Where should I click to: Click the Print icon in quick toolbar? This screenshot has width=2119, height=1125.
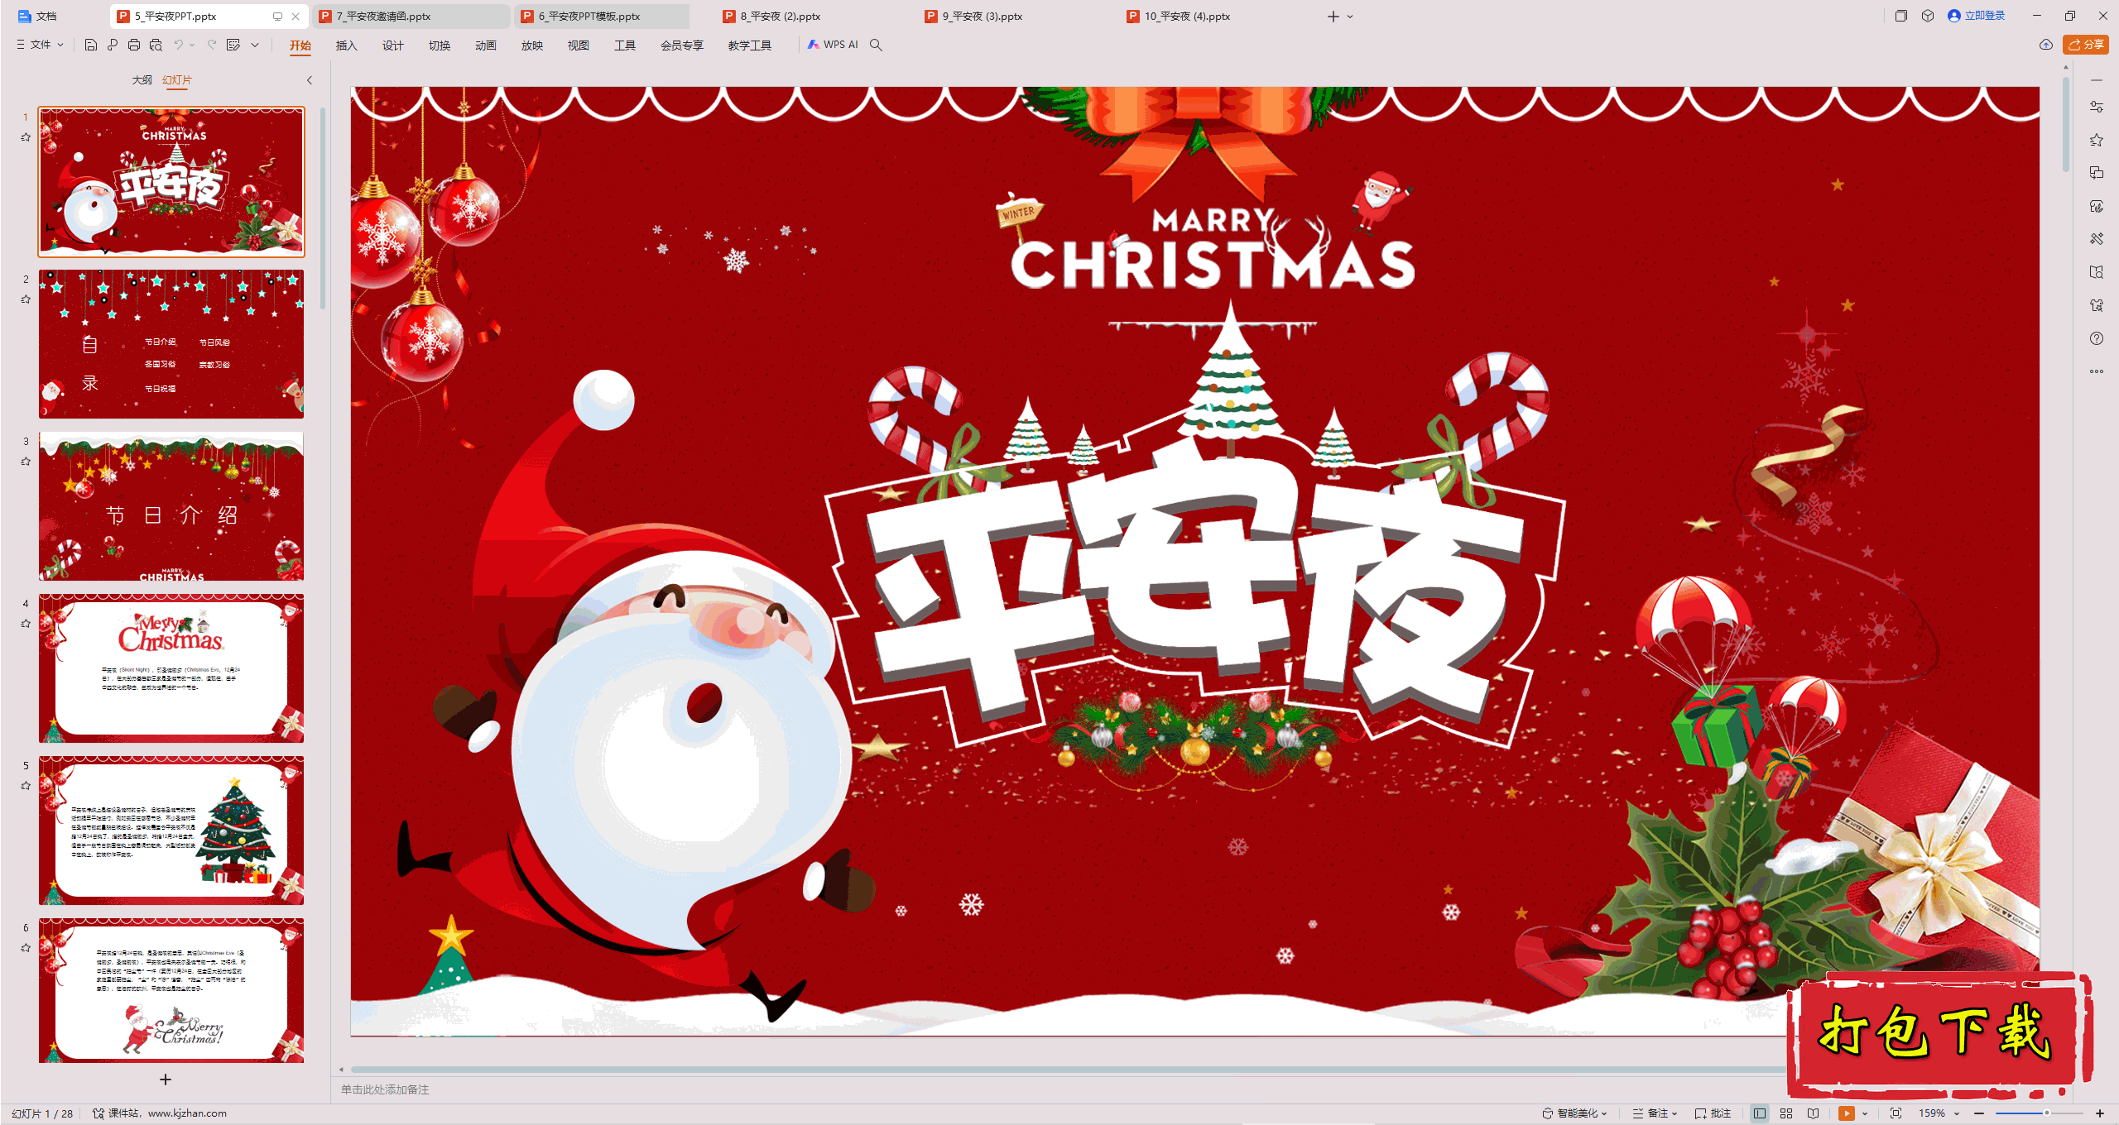(x=134, y=45)
